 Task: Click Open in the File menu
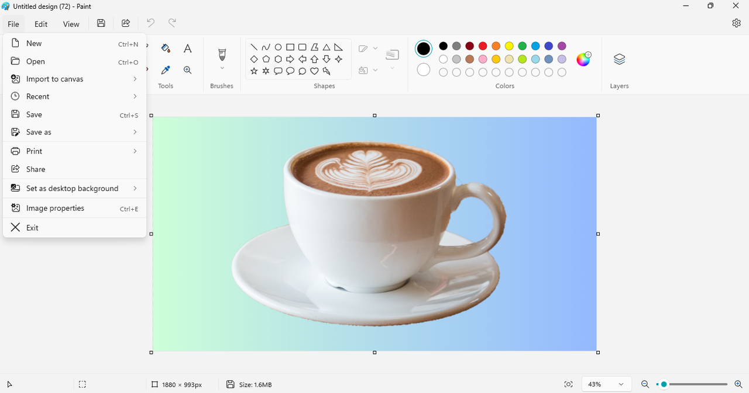pyautogui.click(x=75, y=61)
